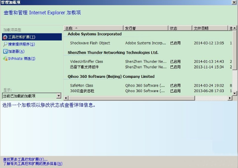The width and height of the screenshot is (238, 168).
Task: Click the 加速器 arrow icon
Action: click(x=5, y=51)
